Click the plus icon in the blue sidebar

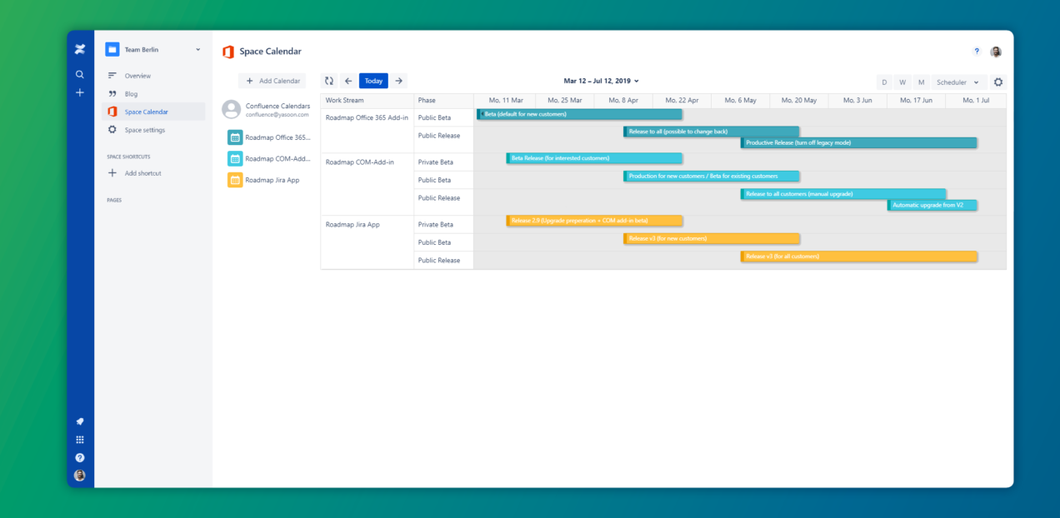click(x=79, y=92)
